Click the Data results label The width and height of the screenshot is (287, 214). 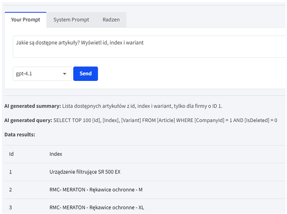20,134
